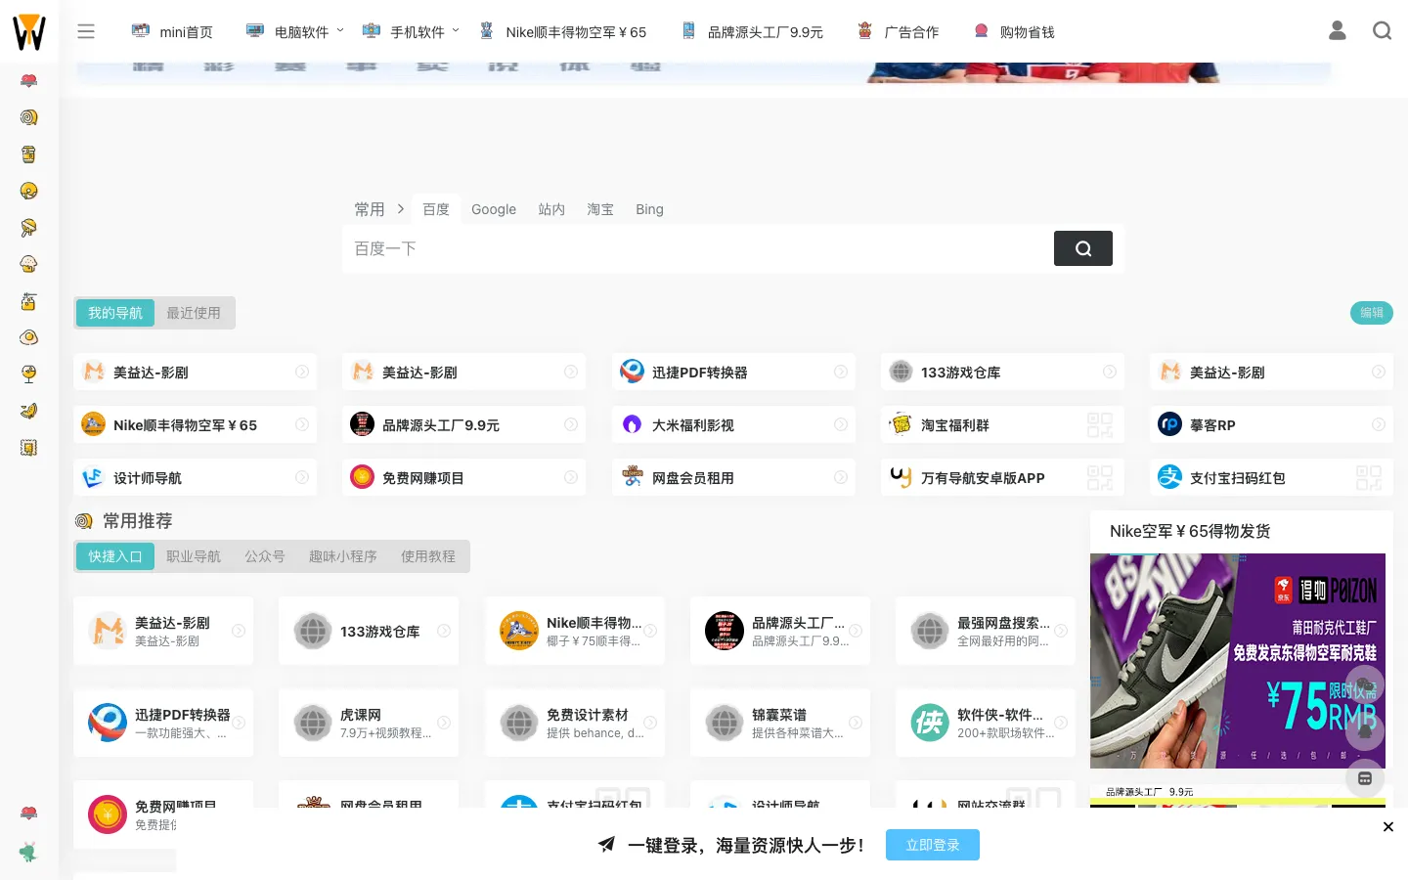Select 职业导航 tab

194,556
